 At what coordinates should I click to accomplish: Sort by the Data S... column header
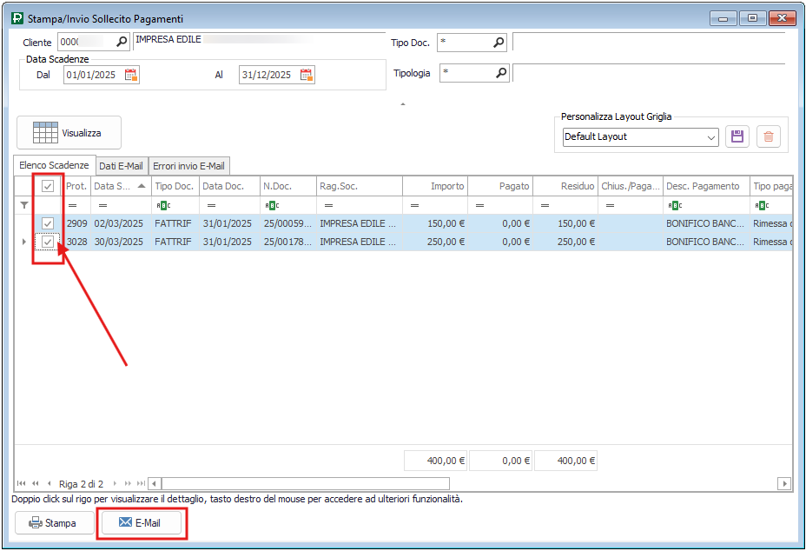119,186
